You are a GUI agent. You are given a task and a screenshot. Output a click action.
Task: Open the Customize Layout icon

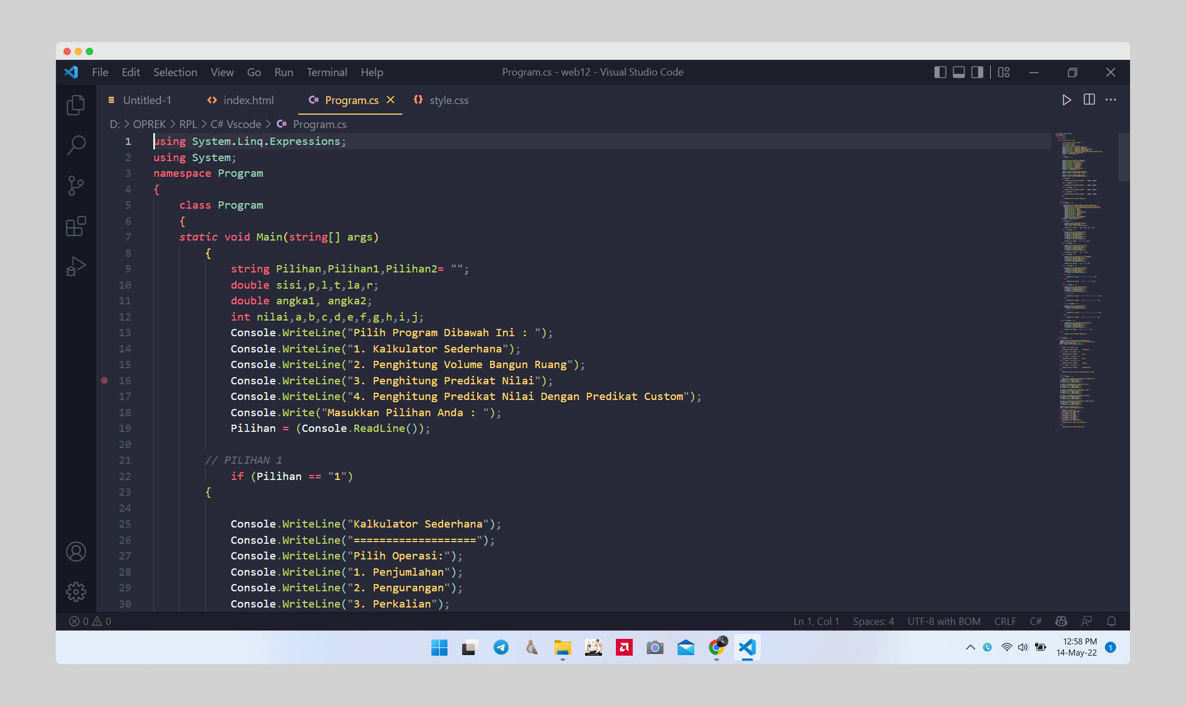click(x=1004, y=72)
